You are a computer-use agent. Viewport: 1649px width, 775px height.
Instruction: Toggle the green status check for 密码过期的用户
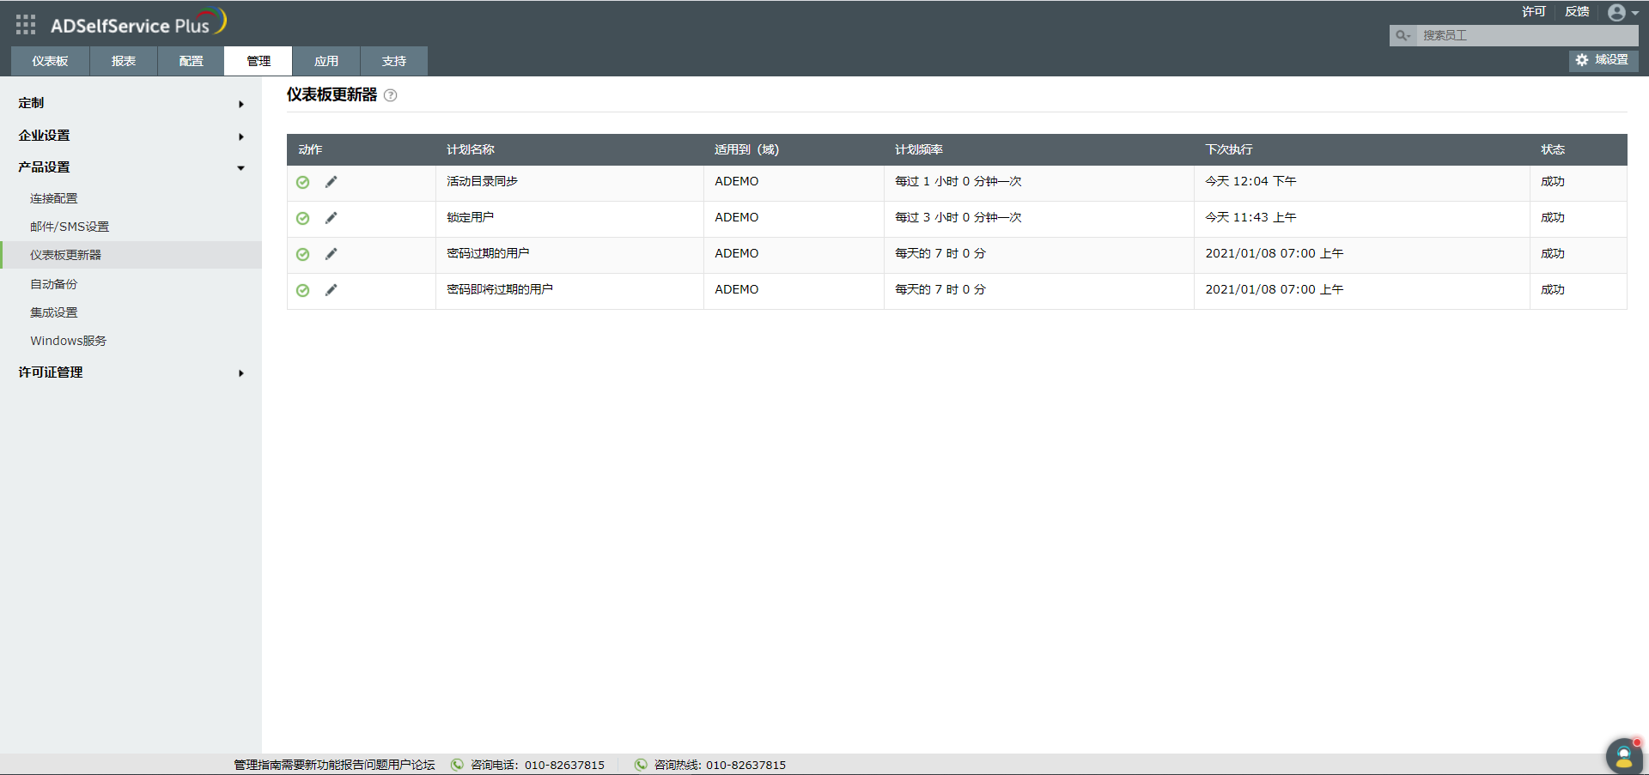pyautogui.click(x=302, y=254)
